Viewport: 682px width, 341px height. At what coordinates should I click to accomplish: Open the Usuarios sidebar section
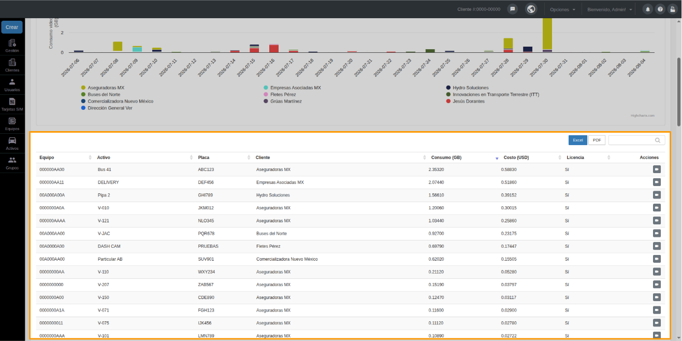[12, 85]
